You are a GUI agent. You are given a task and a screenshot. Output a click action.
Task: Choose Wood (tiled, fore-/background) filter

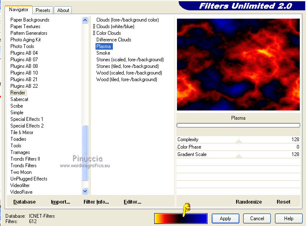click(127, 79)
